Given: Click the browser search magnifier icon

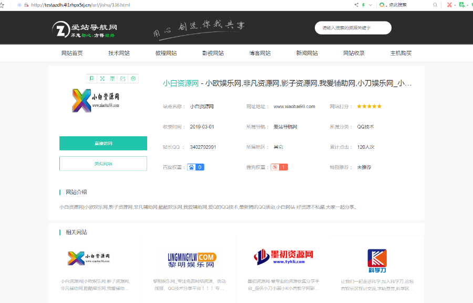Looking at the screenshot, I should [435, 5].
